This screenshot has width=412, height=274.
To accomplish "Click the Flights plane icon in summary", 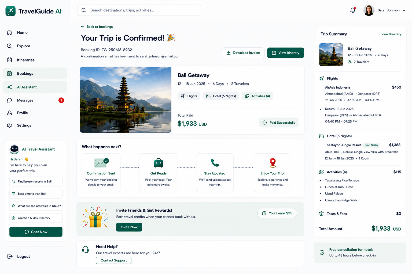I will (x=322, y=78).
